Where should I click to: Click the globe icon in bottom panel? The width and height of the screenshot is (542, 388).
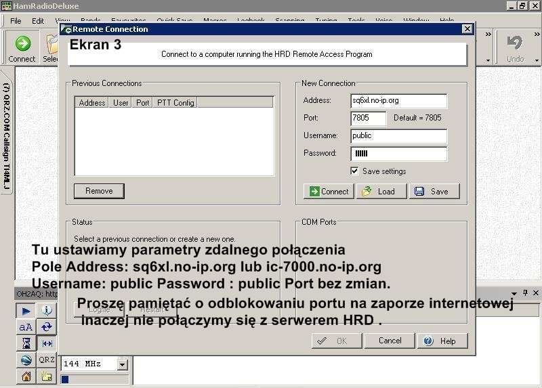26,360
